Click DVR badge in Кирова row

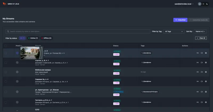[116, 64]
